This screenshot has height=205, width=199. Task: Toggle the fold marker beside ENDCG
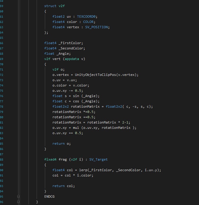(x=18, y=196)
